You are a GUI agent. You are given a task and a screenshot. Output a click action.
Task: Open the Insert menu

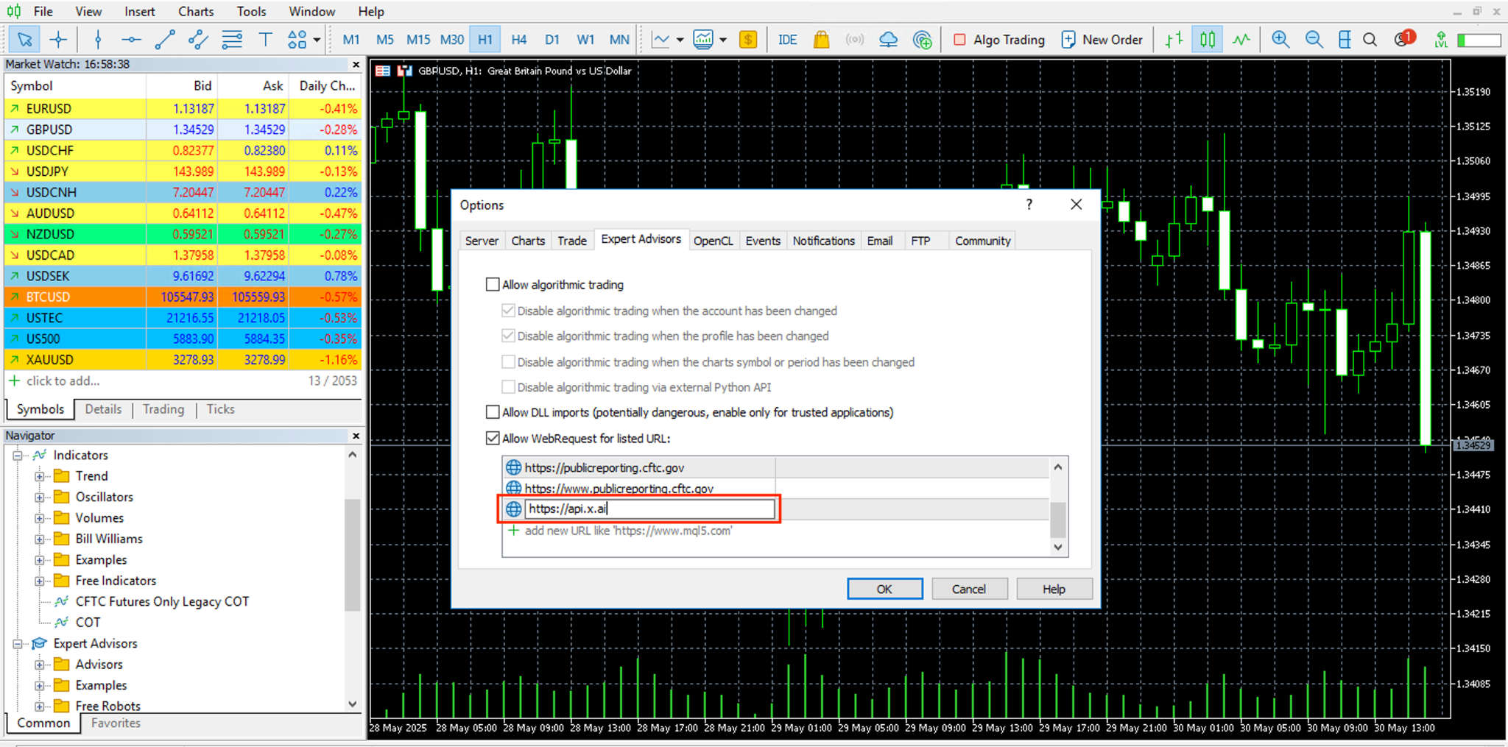click(x=139, y=12)
